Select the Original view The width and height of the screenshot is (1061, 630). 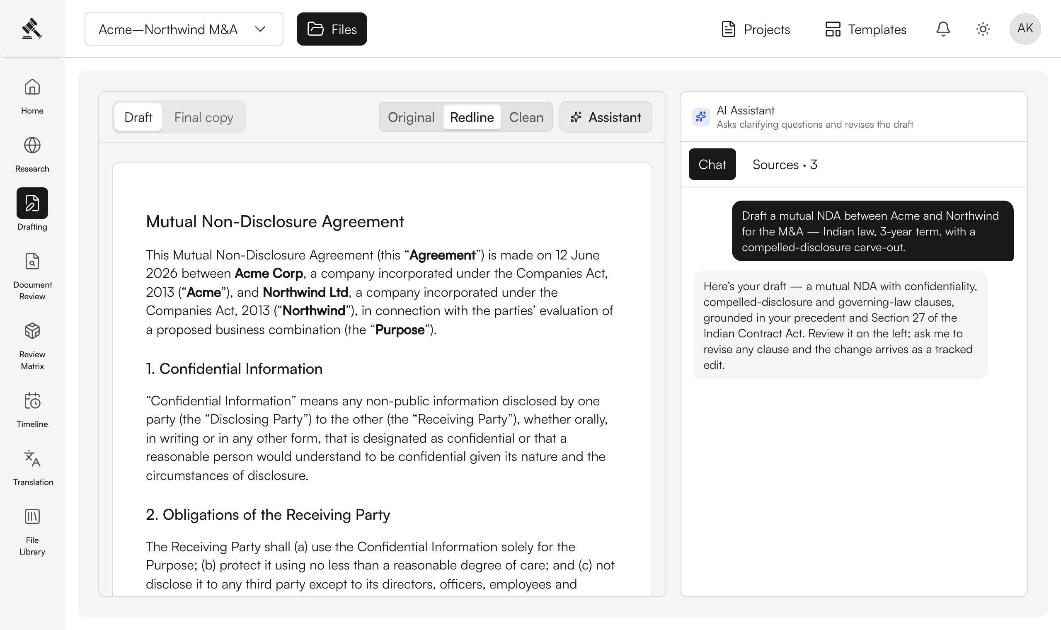(x=411, y=117)
